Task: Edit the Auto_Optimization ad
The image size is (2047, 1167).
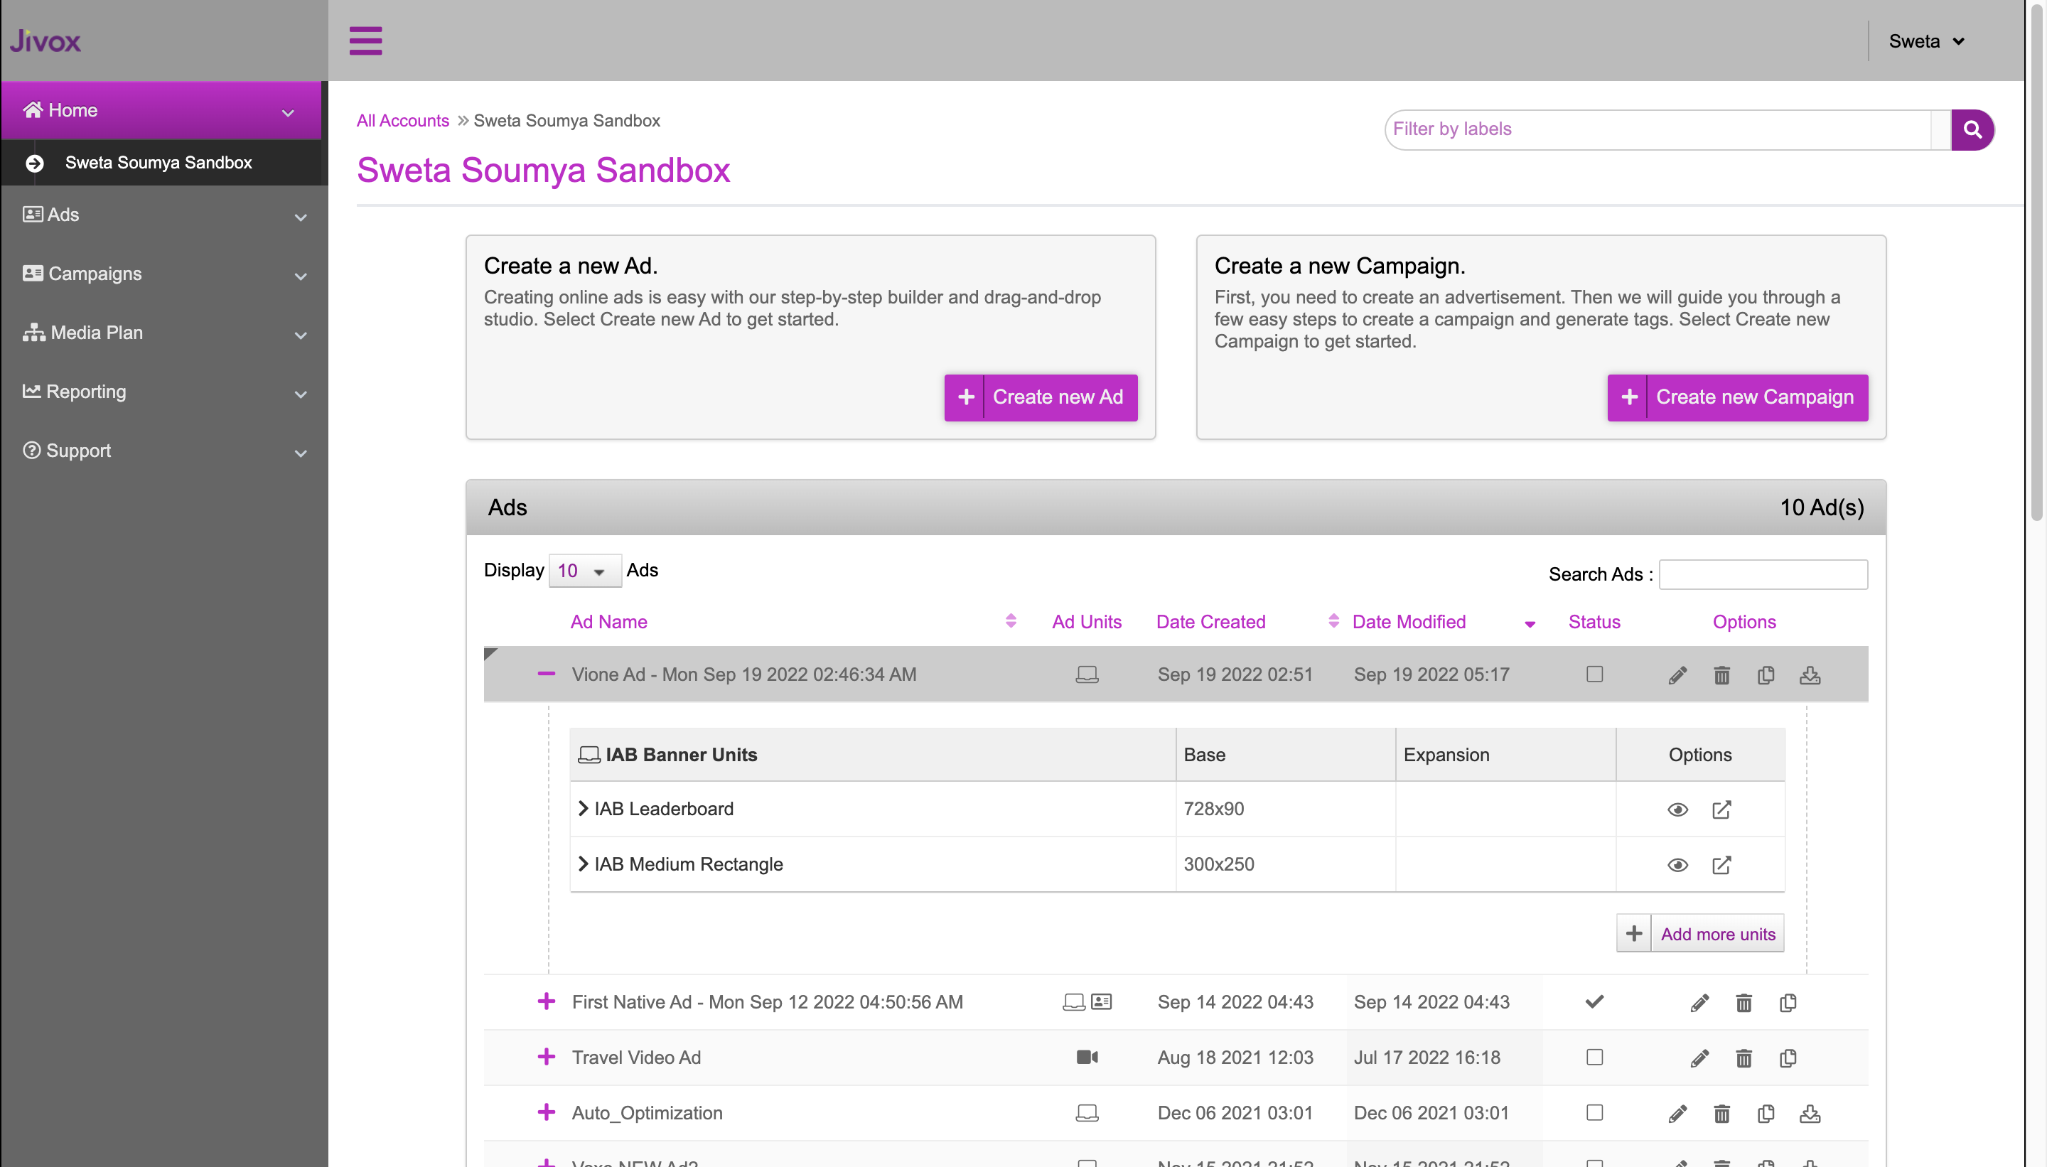Action: point(1677,1113)
